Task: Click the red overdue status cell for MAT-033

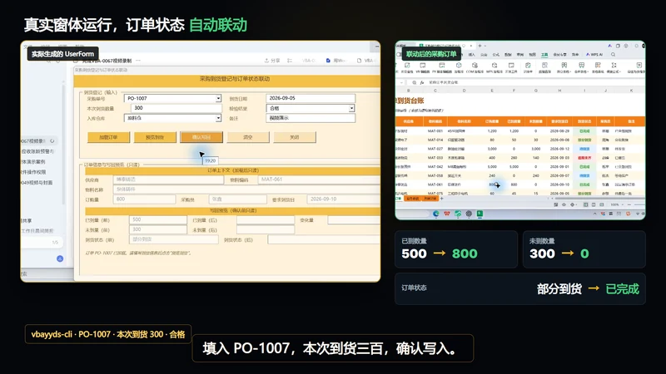Action: click(x=584, y=158)
